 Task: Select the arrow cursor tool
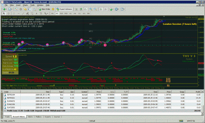click(x=4, y=13)
